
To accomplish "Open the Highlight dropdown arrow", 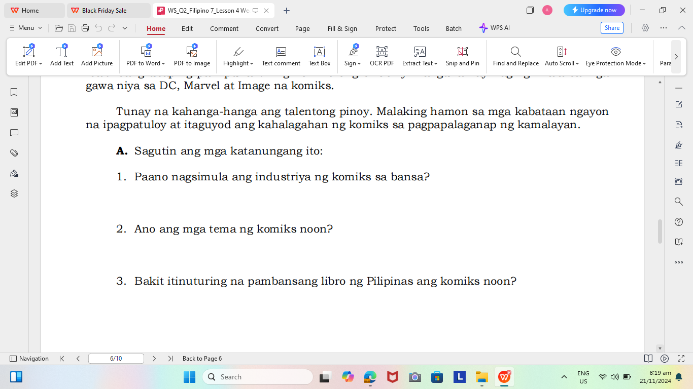I will click(252, 64).
